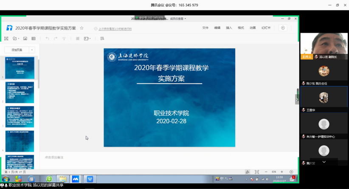
Task: Expand the slide layout dropdown arrow
Action: [x=90, y=39]
